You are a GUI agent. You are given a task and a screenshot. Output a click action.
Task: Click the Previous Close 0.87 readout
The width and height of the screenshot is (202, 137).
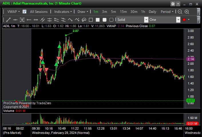[140, 26]
